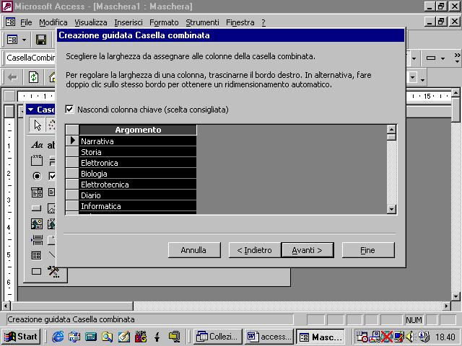Open the Modifica menu

(53, 22)
